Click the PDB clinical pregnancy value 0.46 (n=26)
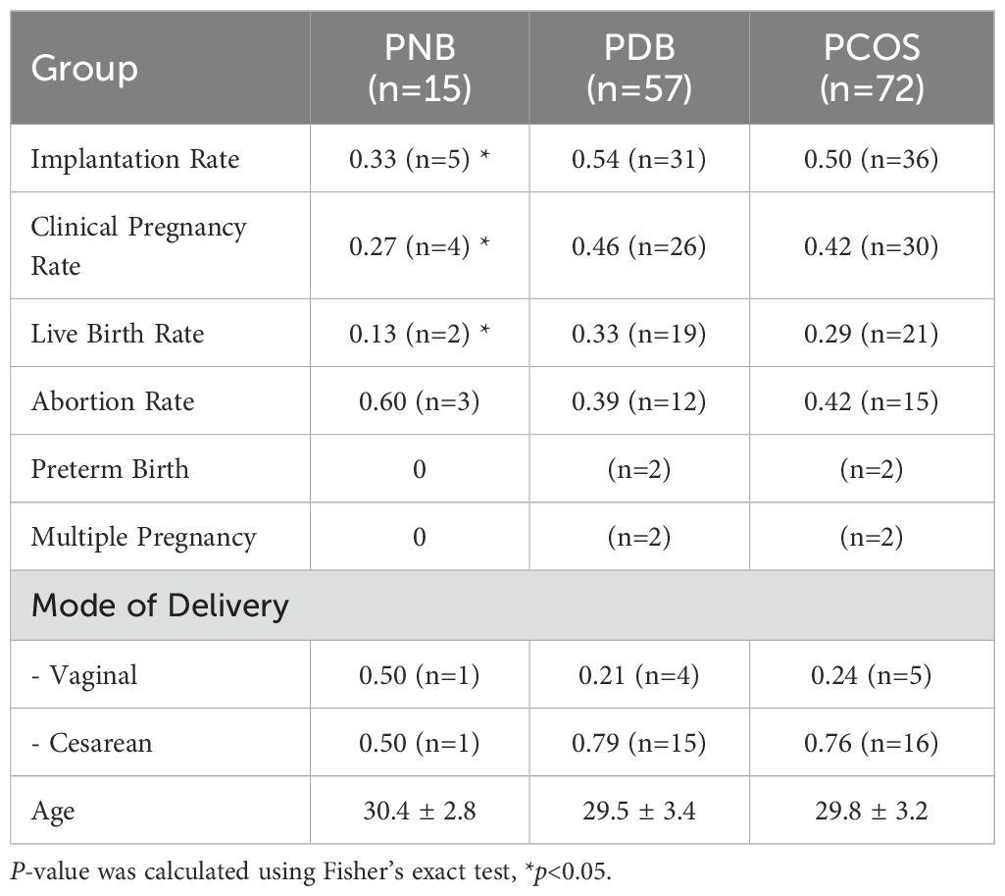The image size is (1005, 896). point(639,246)
